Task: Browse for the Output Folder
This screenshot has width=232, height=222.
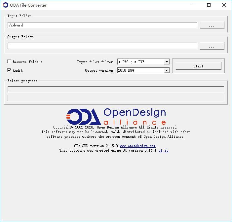Action: (x=212, y=46)
